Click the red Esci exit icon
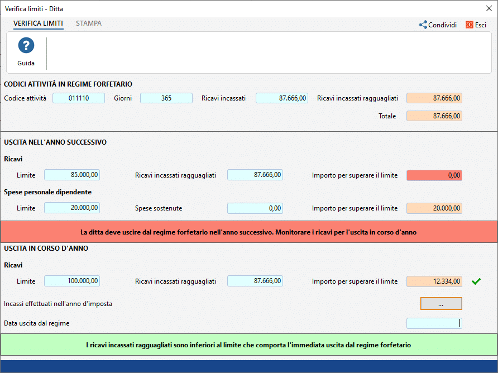Viewport: 498px width, 373px height. pyautogui.click(x=470, y=25)
